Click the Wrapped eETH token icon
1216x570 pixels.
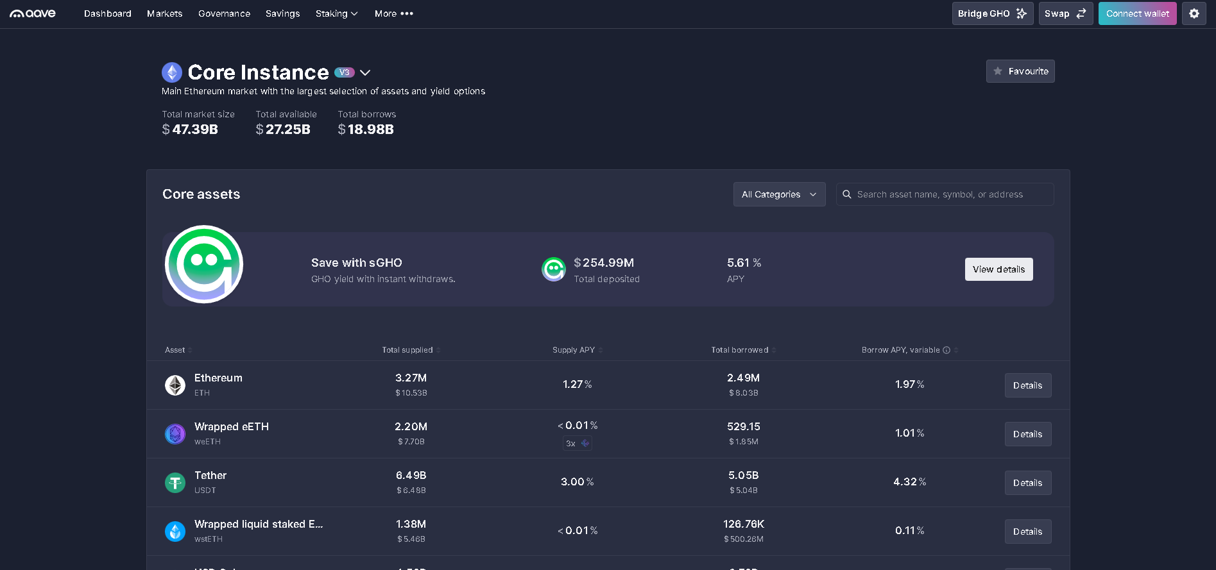(175, 434)
